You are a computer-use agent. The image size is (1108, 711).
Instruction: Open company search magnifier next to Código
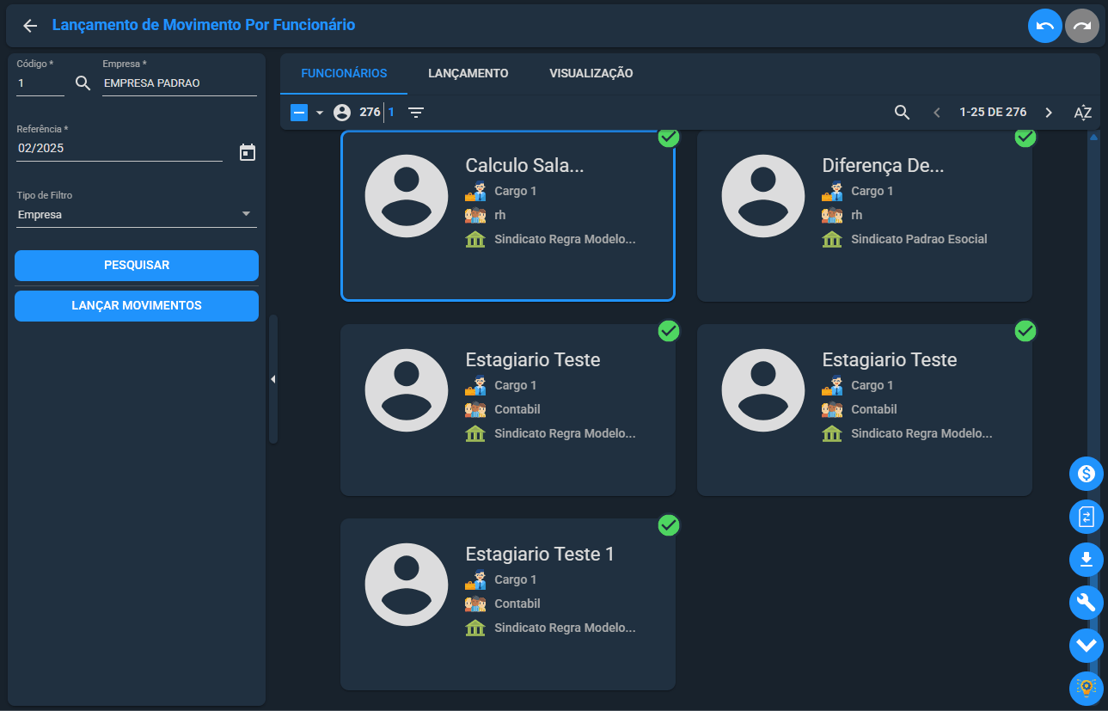(x=83, y=83)
